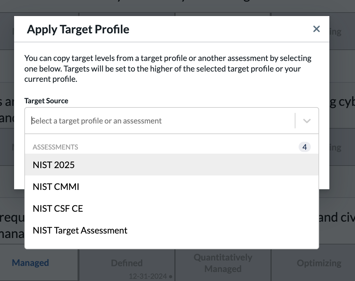Select the Defined maturity level in background
The width and height of the screenshot is (355, 281).
(127, 263)
